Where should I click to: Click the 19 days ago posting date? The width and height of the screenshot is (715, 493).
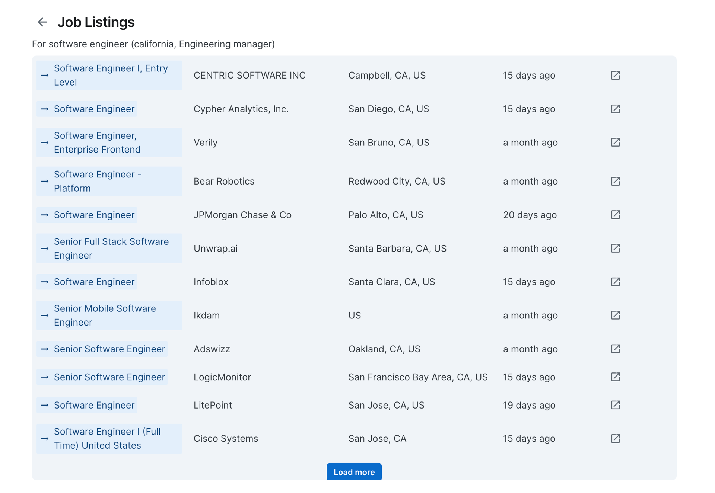click(x=529, y=405)
